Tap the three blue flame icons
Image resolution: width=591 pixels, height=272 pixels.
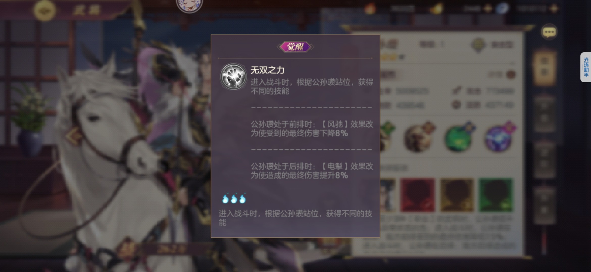(x=234, y=198)
